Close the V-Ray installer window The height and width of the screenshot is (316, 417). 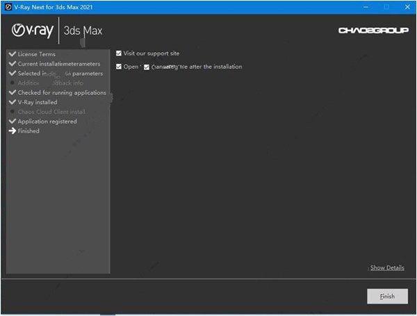407,7
